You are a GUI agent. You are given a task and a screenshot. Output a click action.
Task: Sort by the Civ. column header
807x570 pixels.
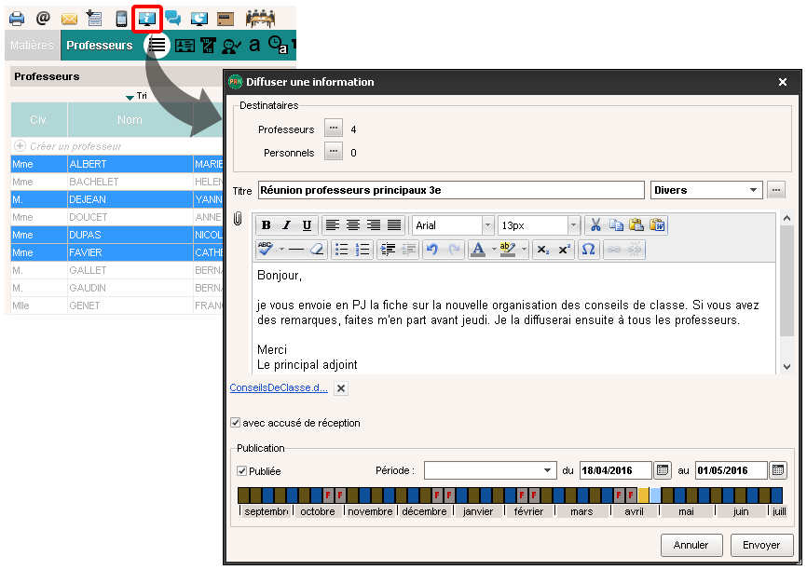tap(38, 120)
